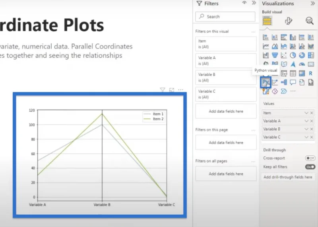Image resolution: width=318 pixels, height=227 pixels.
Task: Select the Slicer visual
Action: tap(284, 73)
